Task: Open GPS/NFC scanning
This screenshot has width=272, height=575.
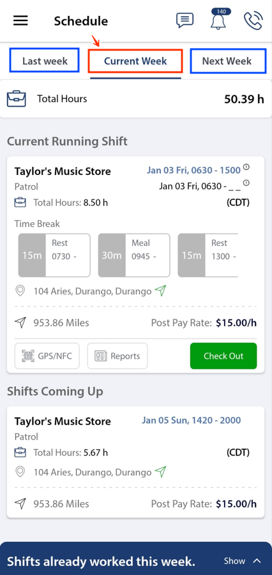Action: [x=47, y=356]
